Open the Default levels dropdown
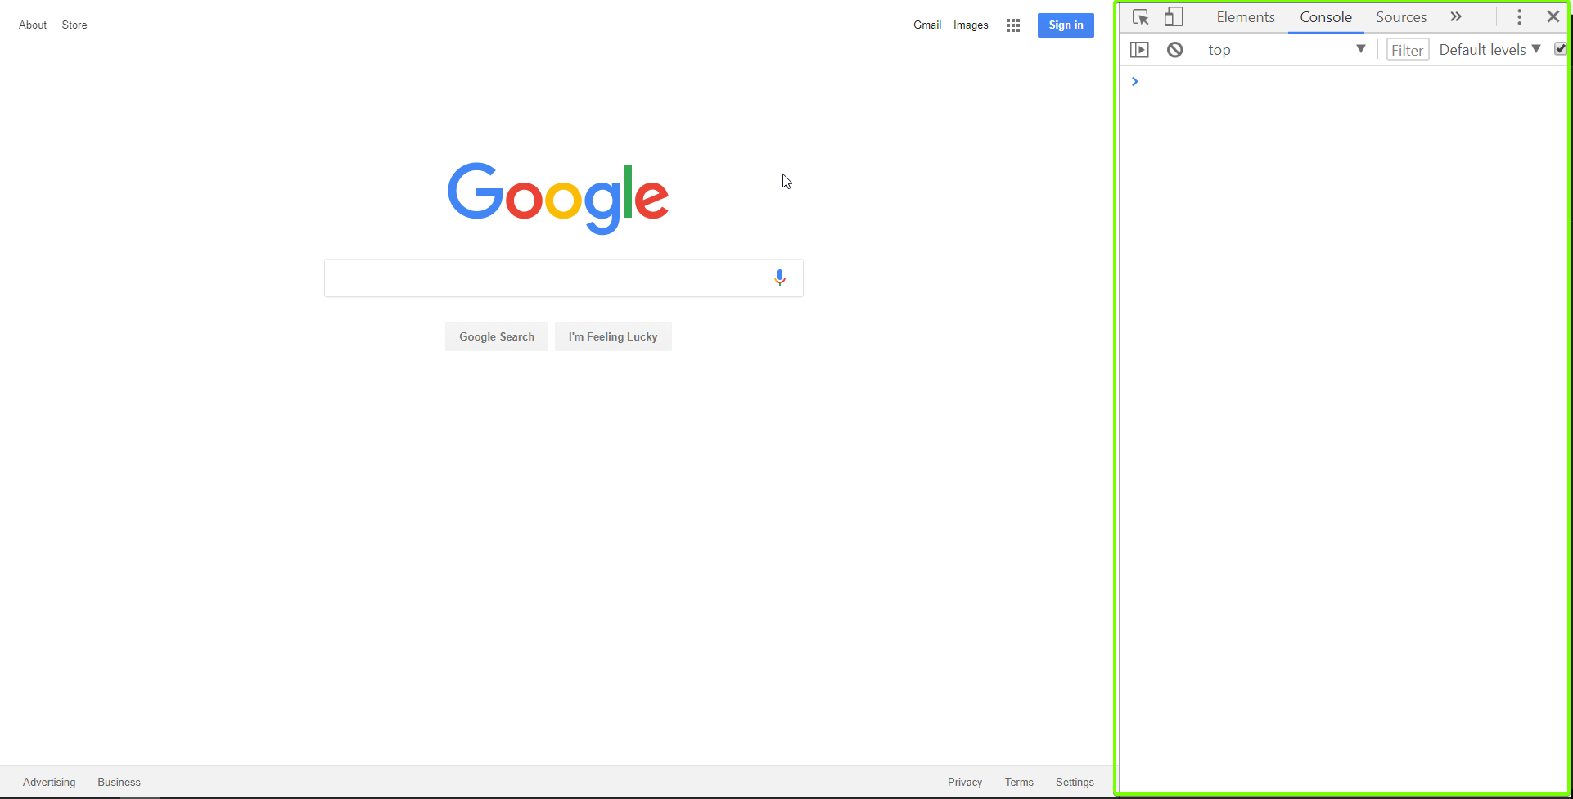This screenshot has width=1573, height=799. click(1490, 50)
